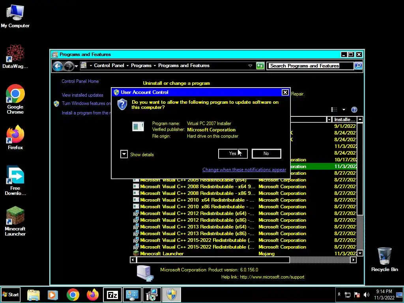Open dropdown arrow after Programs breadcrumb
The width and height of the screenshot is (404, 303).
click(x=155, y=66)
